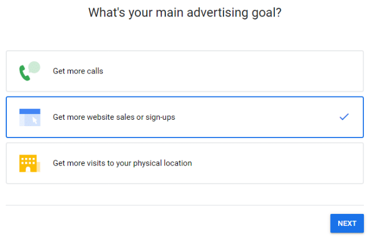Click the blue website window icon
The height and width of the screenshot is (239, 377).
tap(30, 118)
